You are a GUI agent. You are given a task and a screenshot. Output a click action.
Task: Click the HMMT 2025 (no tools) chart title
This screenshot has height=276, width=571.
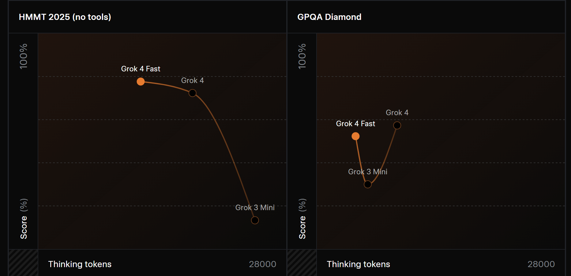pos(65,17)
